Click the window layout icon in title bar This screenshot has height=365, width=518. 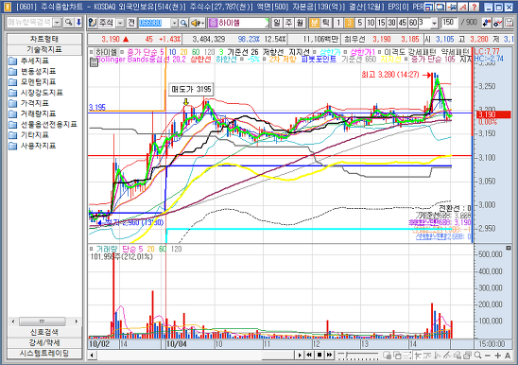[429, 7]
